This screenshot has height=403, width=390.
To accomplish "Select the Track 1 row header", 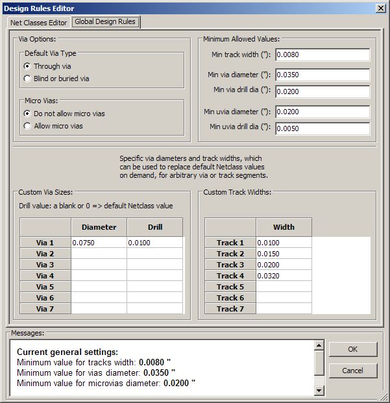I will [230, 243].
